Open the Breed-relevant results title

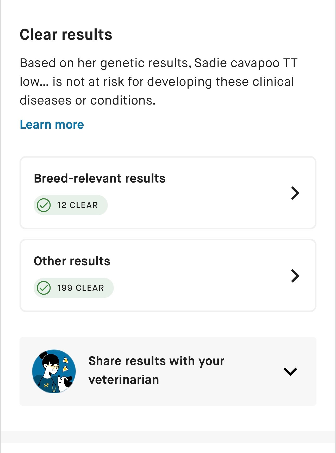pyautogui.click(x=99, y=178)
